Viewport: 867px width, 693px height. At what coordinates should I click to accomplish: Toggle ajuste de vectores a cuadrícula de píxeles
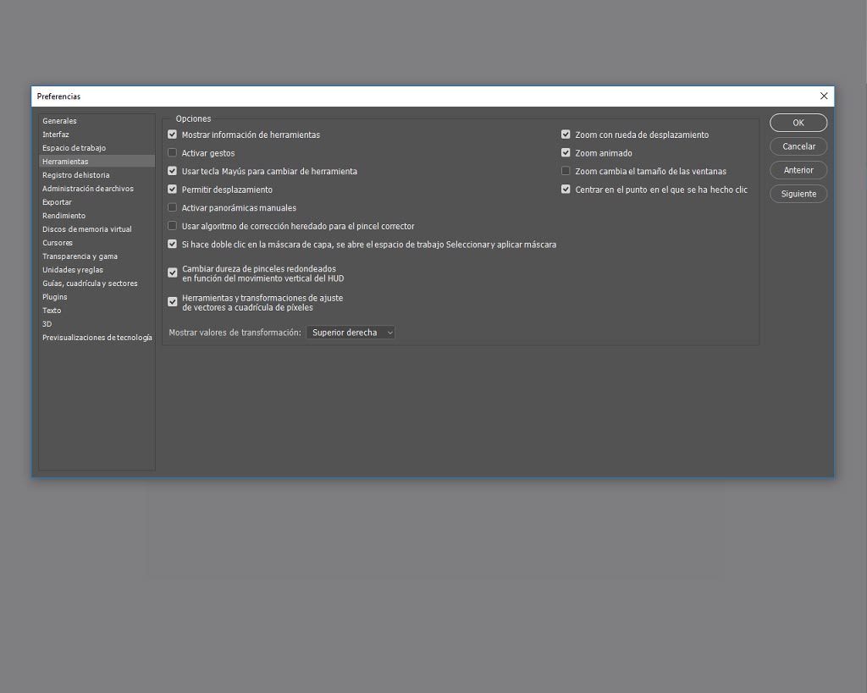coord(172,302)
